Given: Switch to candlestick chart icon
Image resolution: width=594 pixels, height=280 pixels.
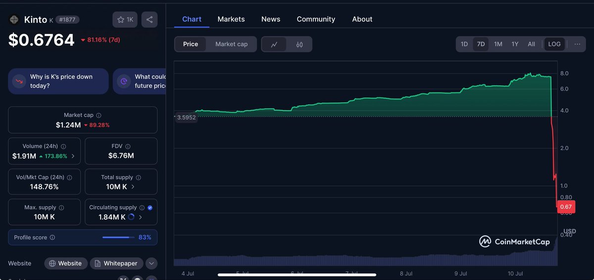Looking at the screenshot, I should pos(299,44).
